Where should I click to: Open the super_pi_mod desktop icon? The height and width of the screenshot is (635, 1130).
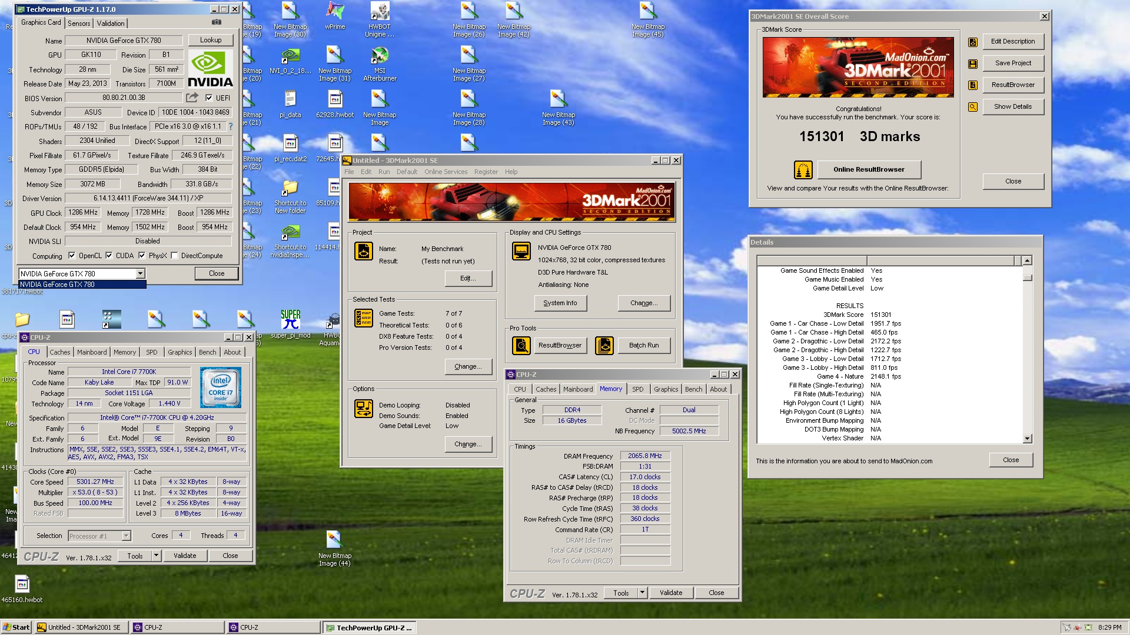click(290, 325)
